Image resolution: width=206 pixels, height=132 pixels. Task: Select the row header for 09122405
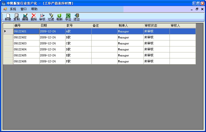click(8, 55)
